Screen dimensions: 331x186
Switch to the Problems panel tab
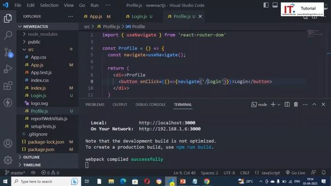coord(95,104)
